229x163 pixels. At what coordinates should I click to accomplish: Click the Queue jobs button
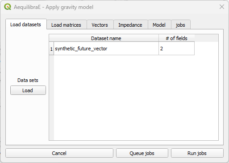tap(142, 153)
